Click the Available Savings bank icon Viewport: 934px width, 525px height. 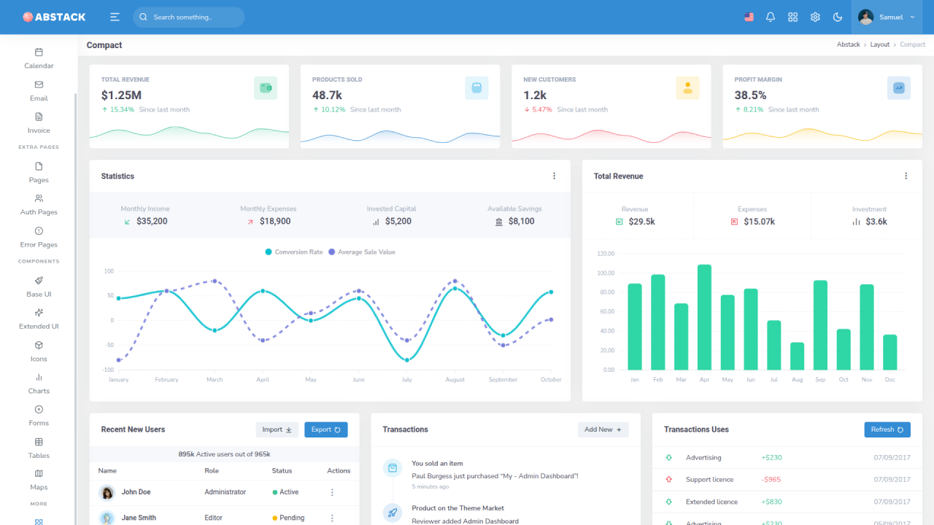pyautogui.click(x=499, y=222)
